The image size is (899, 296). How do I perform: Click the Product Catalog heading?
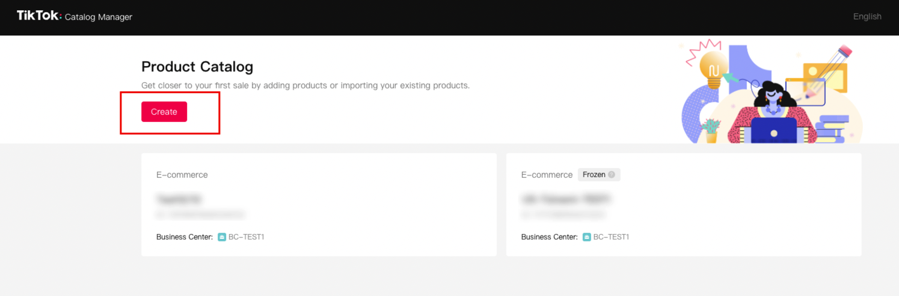pos(197,67)
